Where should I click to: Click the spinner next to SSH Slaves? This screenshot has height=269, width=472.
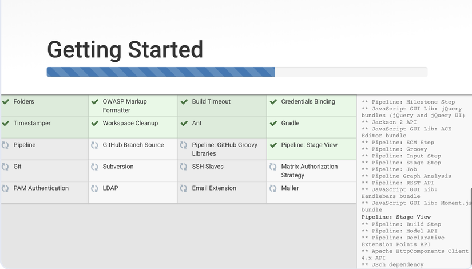pos(184,167)
